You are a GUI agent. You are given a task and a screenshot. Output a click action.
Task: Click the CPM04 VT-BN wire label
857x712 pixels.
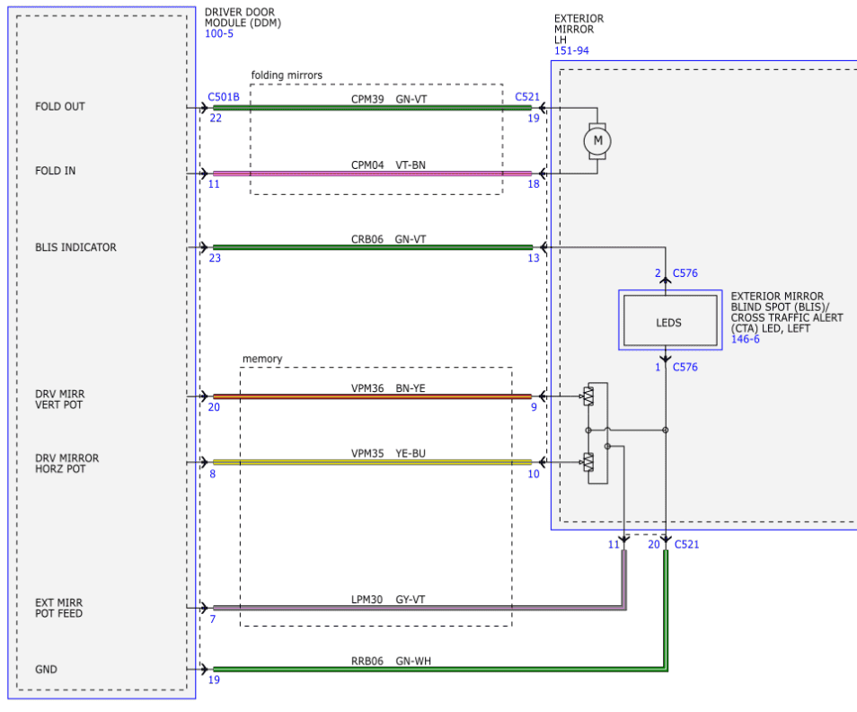(388, 165)
